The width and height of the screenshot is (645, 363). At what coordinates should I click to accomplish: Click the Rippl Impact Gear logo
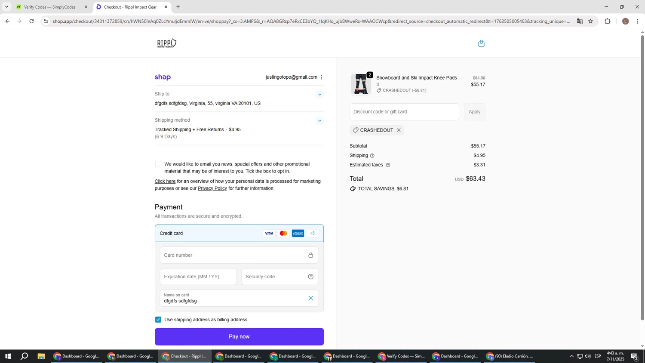[167, 43]
